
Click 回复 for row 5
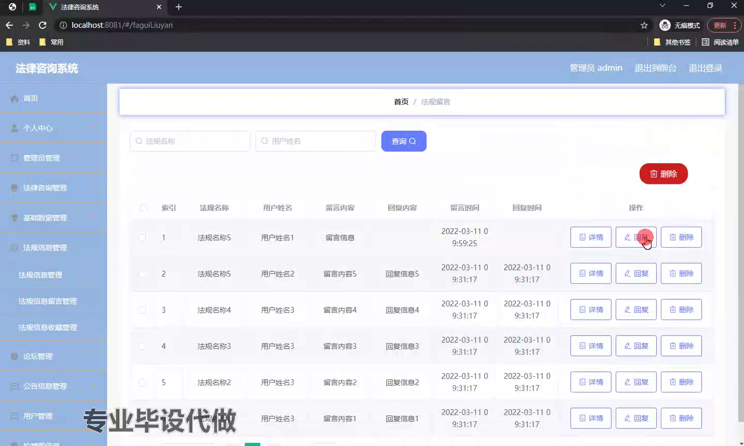coord(636,382)
